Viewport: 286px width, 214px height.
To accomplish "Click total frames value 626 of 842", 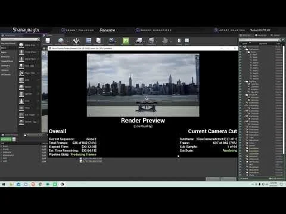I will [x=85, y=143].
